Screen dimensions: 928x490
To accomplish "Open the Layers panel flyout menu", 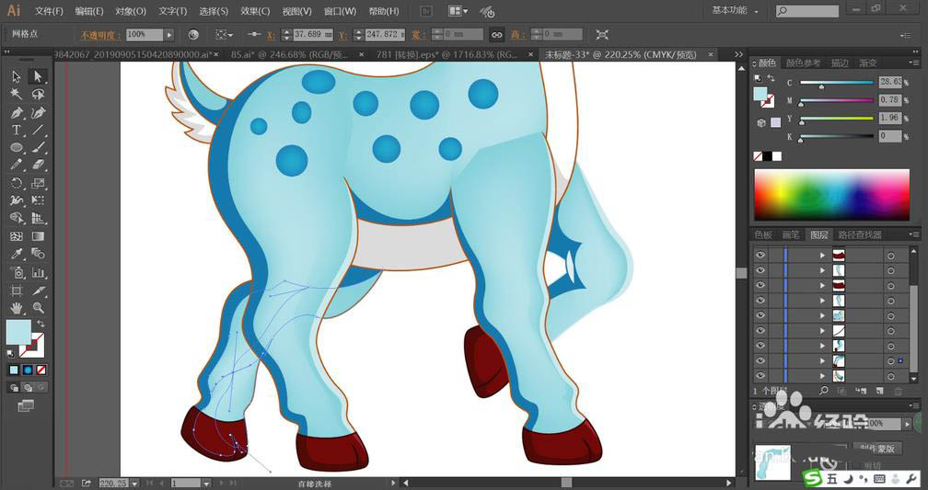I will click(914, 234).
